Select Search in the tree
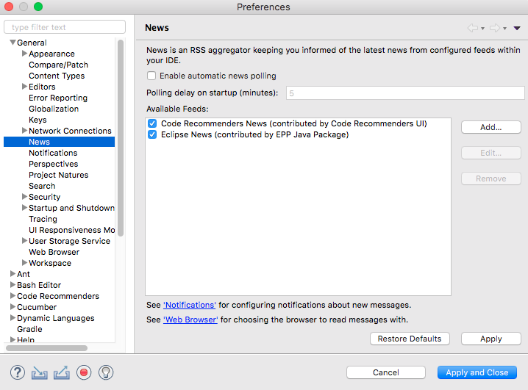The image size is (528, 390). click(x=42, y=186)
